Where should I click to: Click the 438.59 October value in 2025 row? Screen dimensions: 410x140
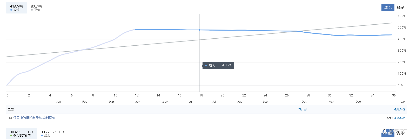(302, 109)
